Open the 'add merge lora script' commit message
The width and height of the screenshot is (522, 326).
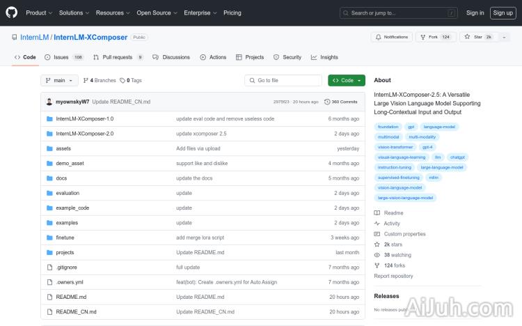[x=200, y=238]
